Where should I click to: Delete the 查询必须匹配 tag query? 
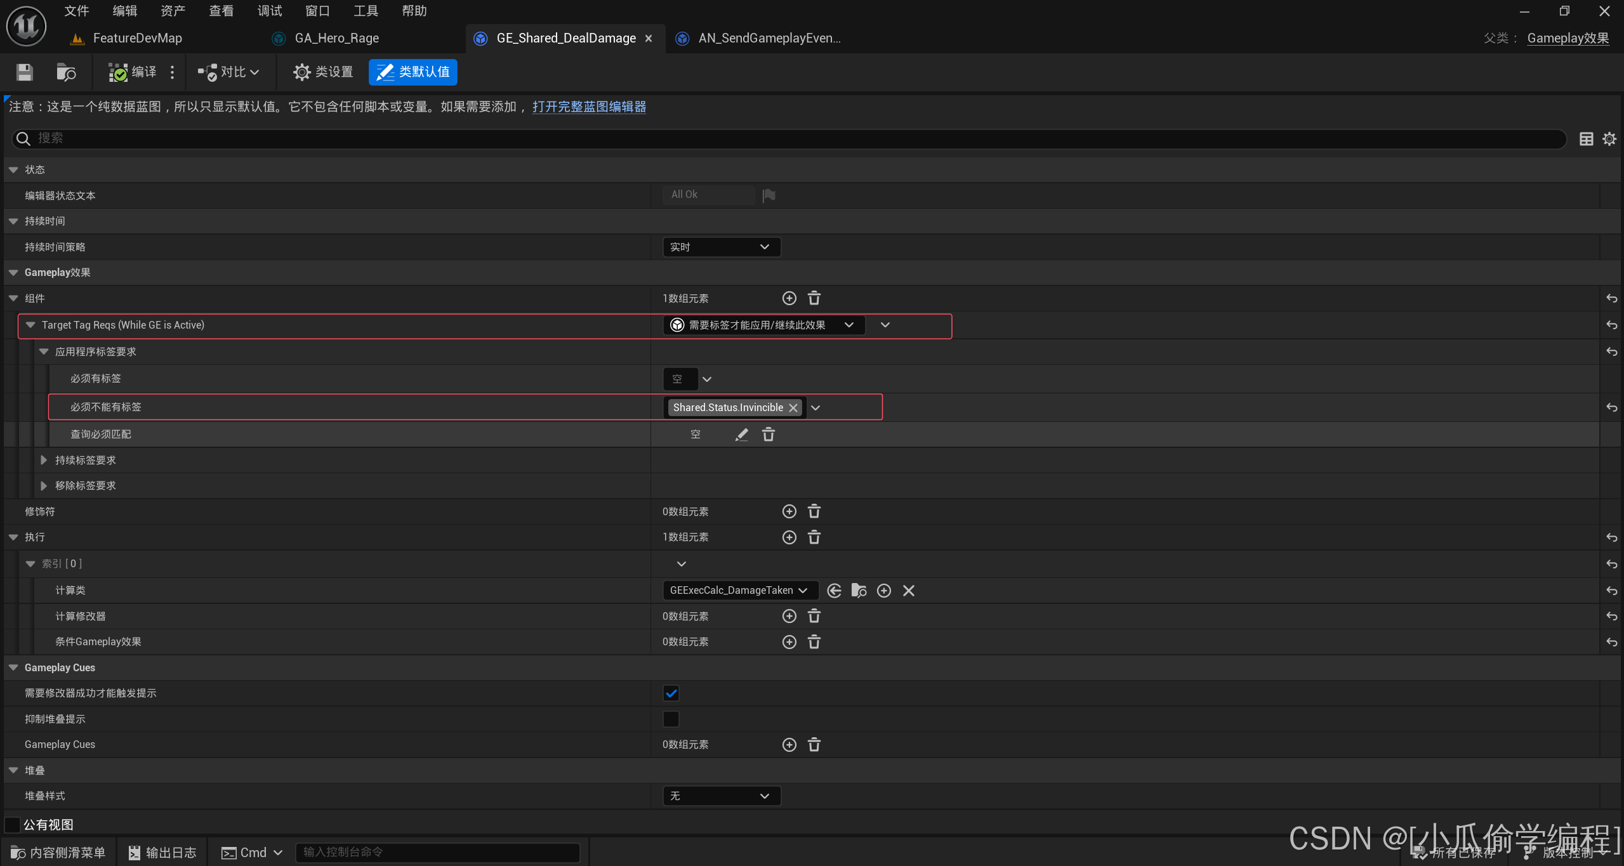click(768, 435)
